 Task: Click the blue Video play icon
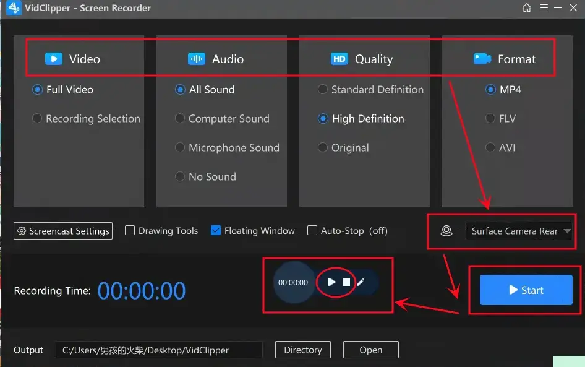pyautogui.click(x=54, y=59)
